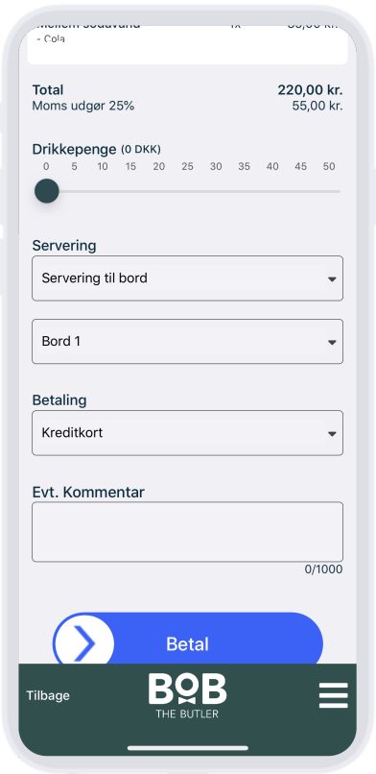Set tip slider at the 10 mark
Viewport: 376px width, 774px height.
103,191
